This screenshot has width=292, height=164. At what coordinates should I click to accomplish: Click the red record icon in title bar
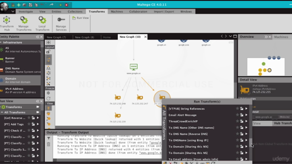[67, 5]
